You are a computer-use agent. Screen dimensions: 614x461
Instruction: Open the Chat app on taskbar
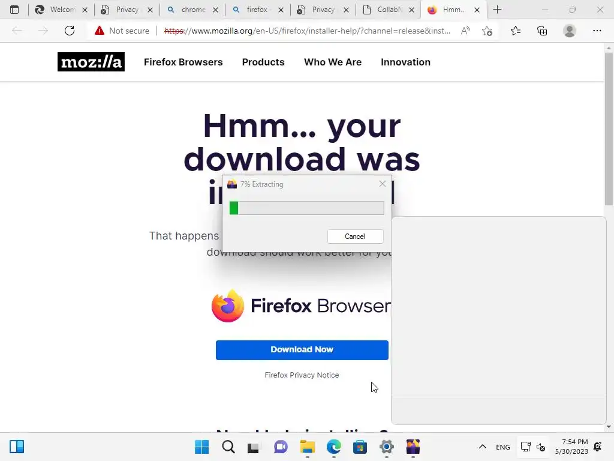point(281,447)
